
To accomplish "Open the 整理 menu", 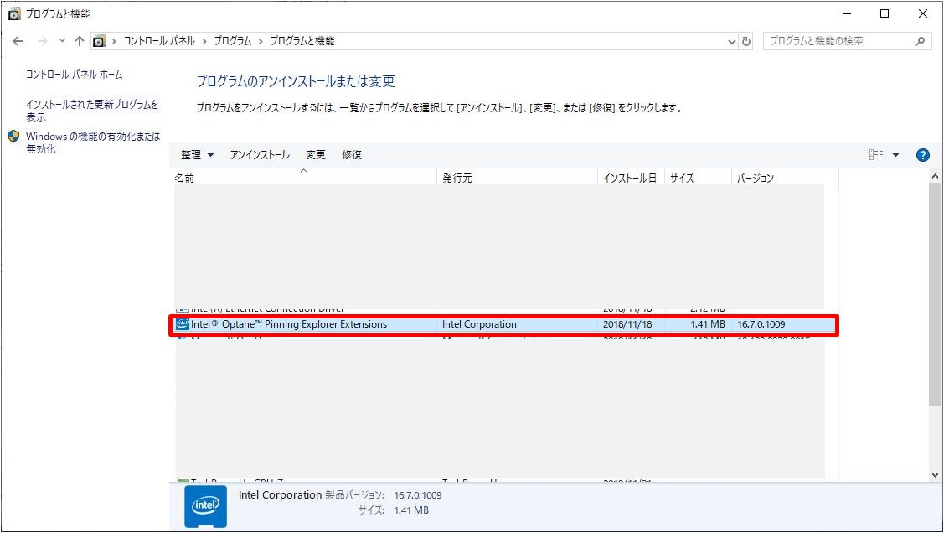I will (x=197, y=155).
